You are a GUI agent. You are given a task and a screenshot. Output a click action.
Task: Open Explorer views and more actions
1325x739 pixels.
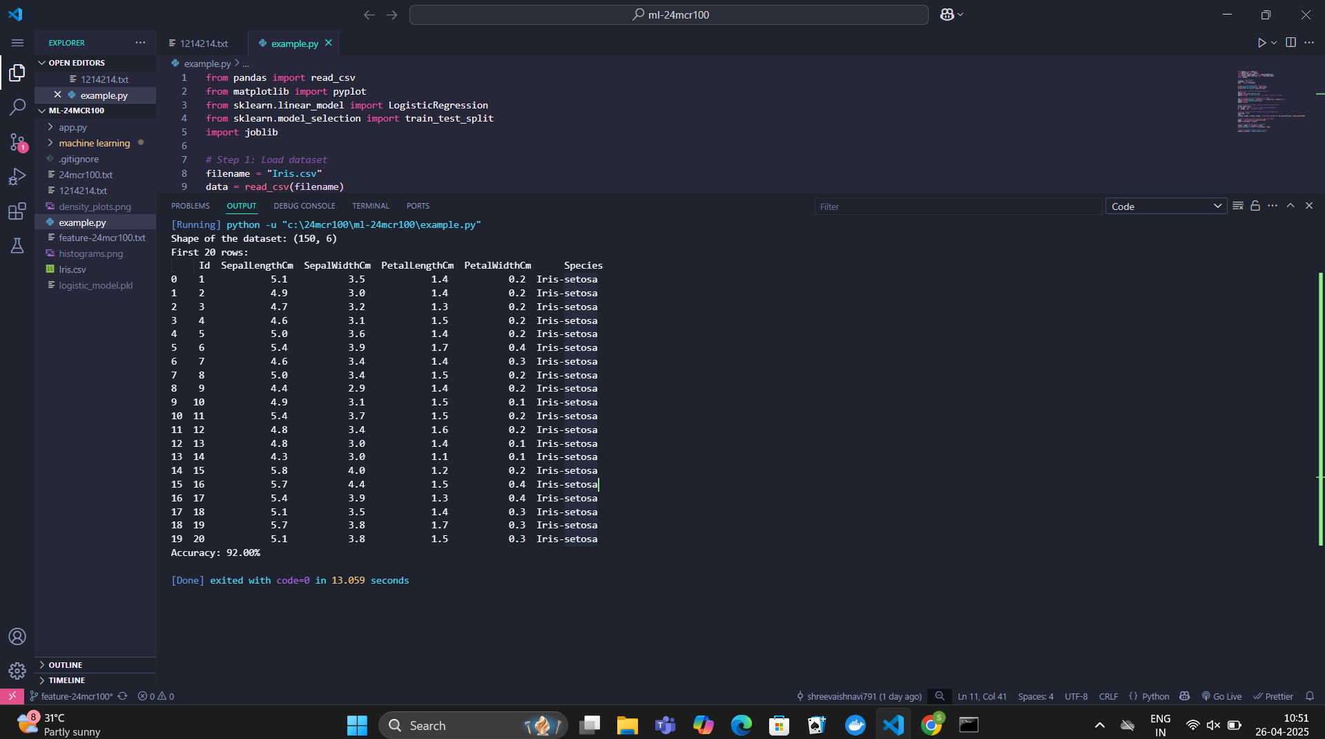[x=141, y=43]
